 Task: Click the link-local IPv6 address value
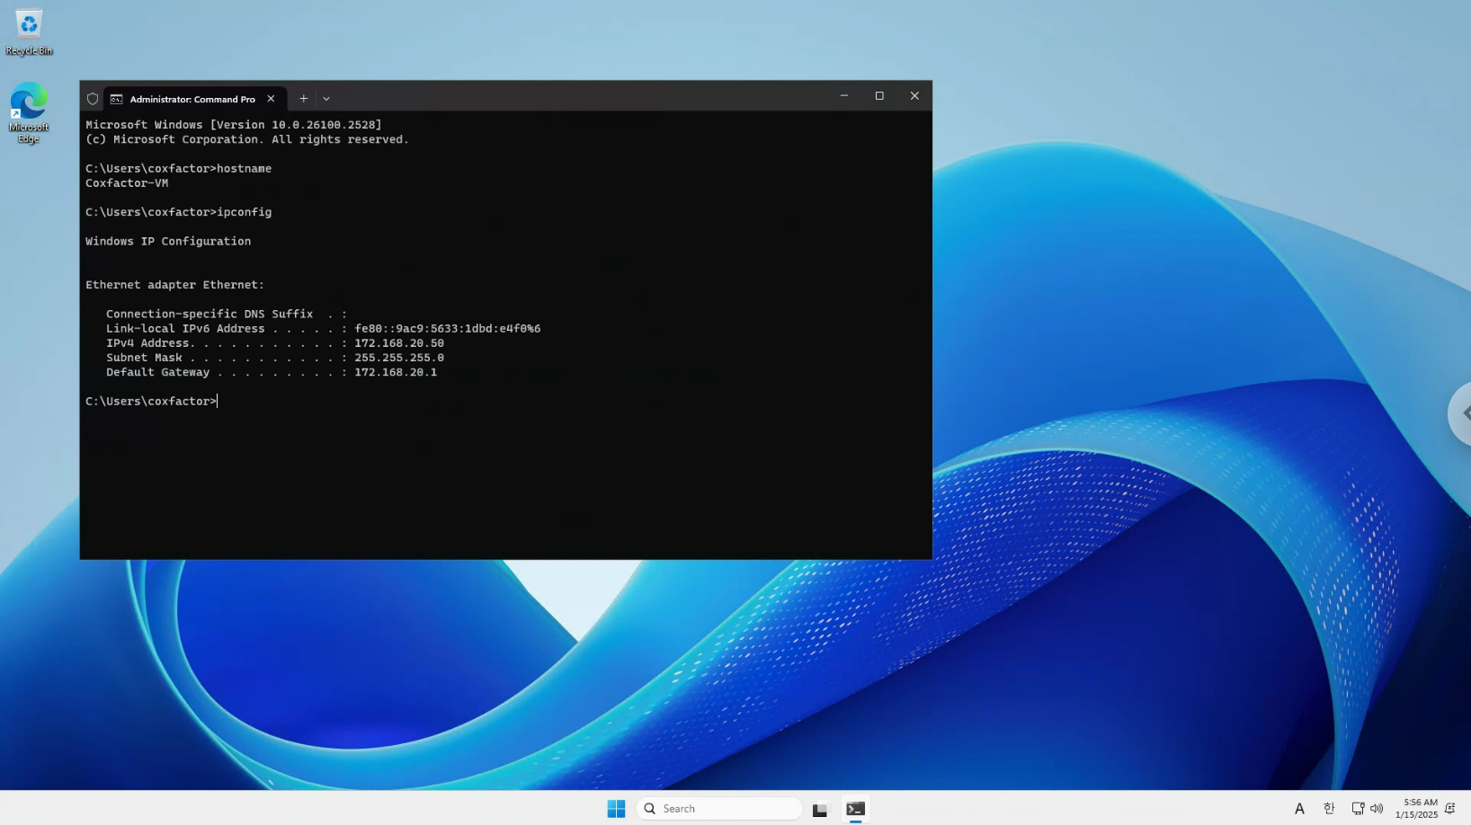point(448,329)
